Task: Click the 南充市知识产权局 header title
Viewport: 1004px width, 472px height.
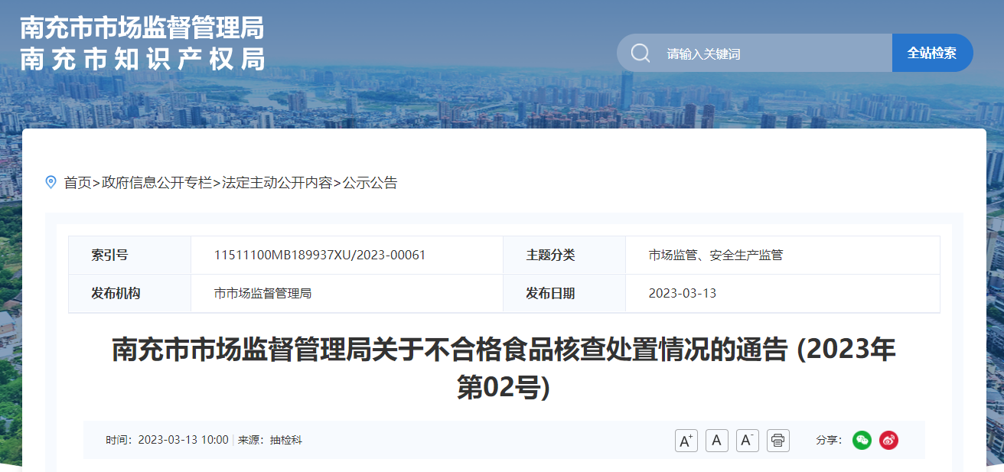Action: 142,59
